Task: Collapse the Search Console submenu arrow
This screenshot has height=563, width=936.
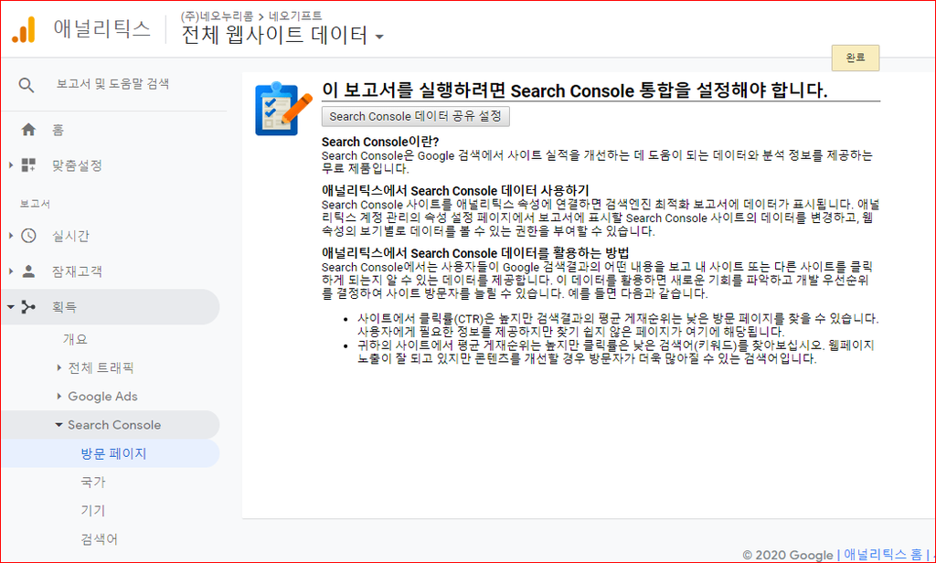Action: click(x=58, y=424)
